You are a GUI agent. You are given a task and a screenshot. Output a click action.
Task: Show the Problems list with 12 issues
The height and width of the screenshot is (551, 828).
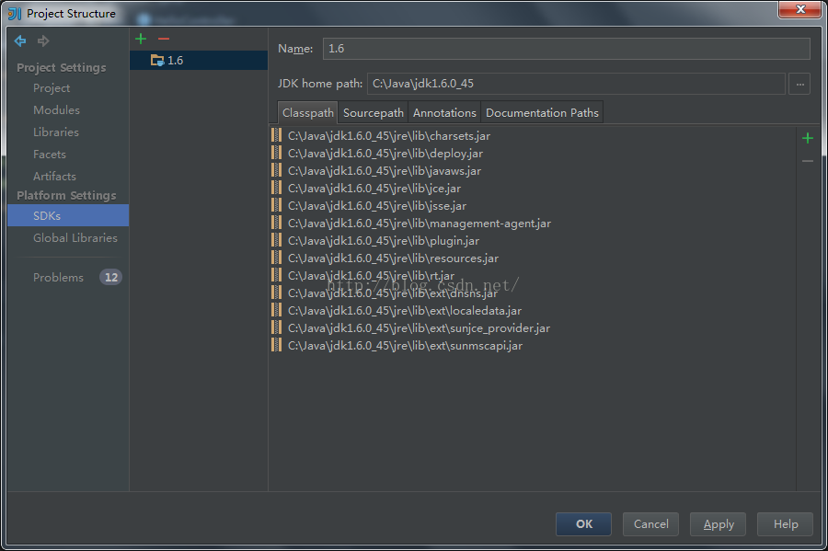click(x=58, y=278)
